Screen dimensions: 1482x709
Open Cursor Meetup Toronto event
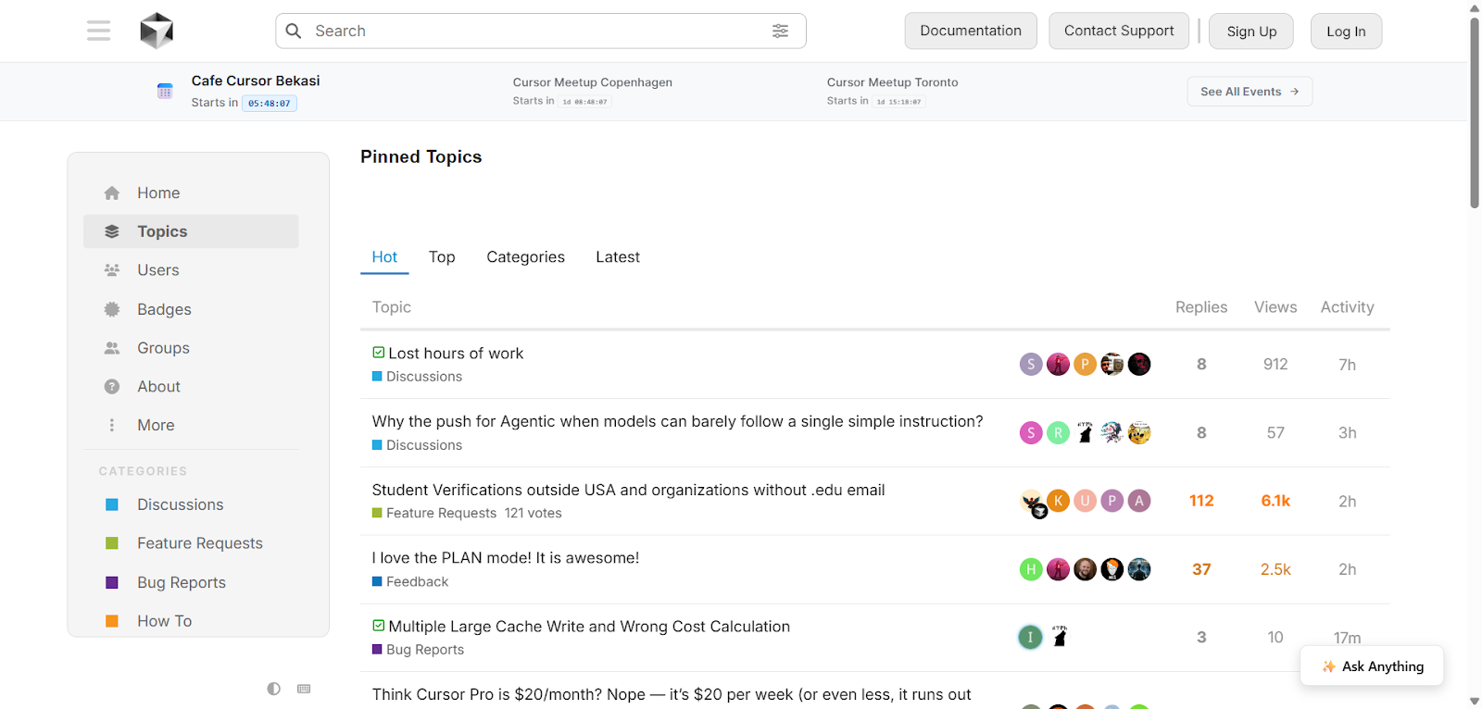(893, 82)
